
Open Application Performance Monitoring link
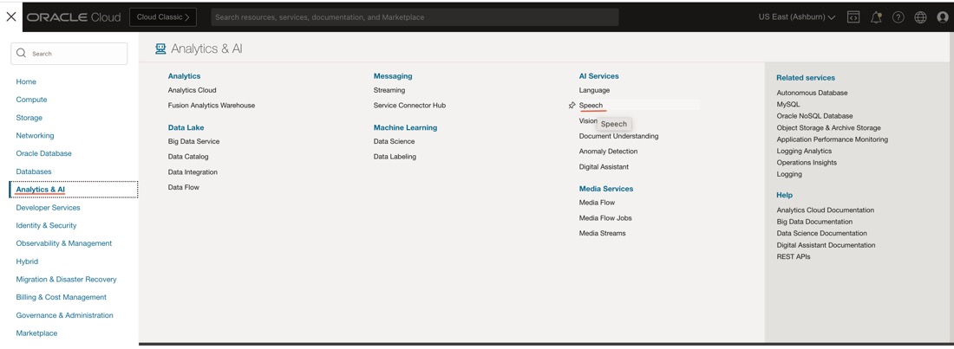[833, 139]
